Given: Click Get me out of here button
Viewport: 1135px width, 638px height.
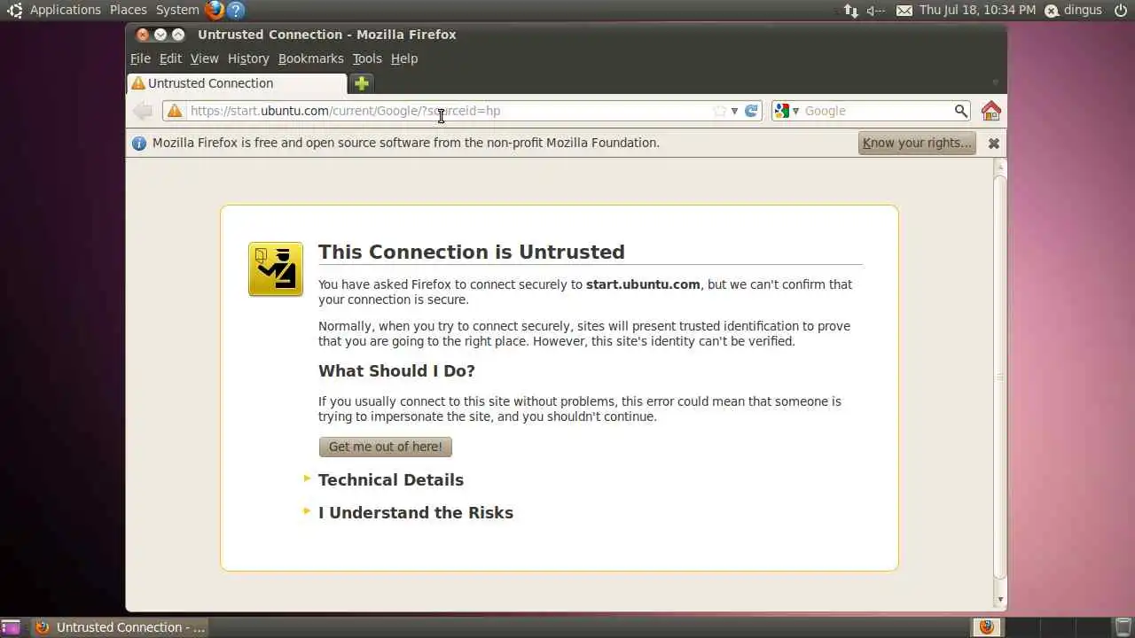Looking at the screenshot, I should point(386,447).
